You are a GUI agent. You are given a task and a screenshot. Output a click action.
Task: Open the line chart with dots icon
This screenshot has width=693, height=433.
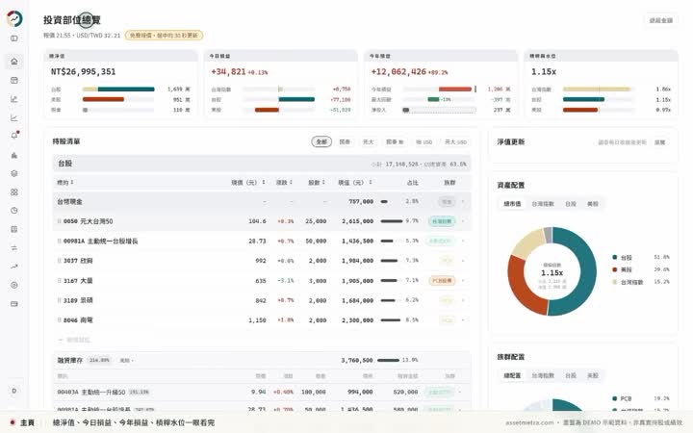coord(14,99)
